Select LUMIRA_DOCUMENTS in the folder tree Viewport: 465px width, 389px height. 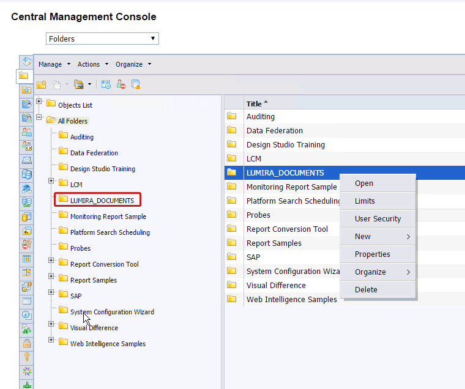pyautogui.click(x=102, y=201)
